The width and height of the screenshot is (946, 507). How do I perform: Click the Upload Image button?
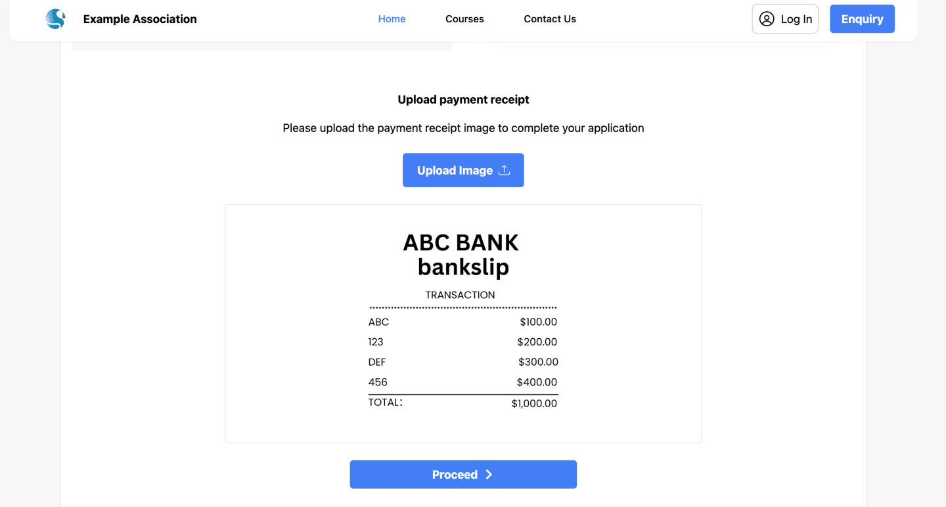click(463, 170)
